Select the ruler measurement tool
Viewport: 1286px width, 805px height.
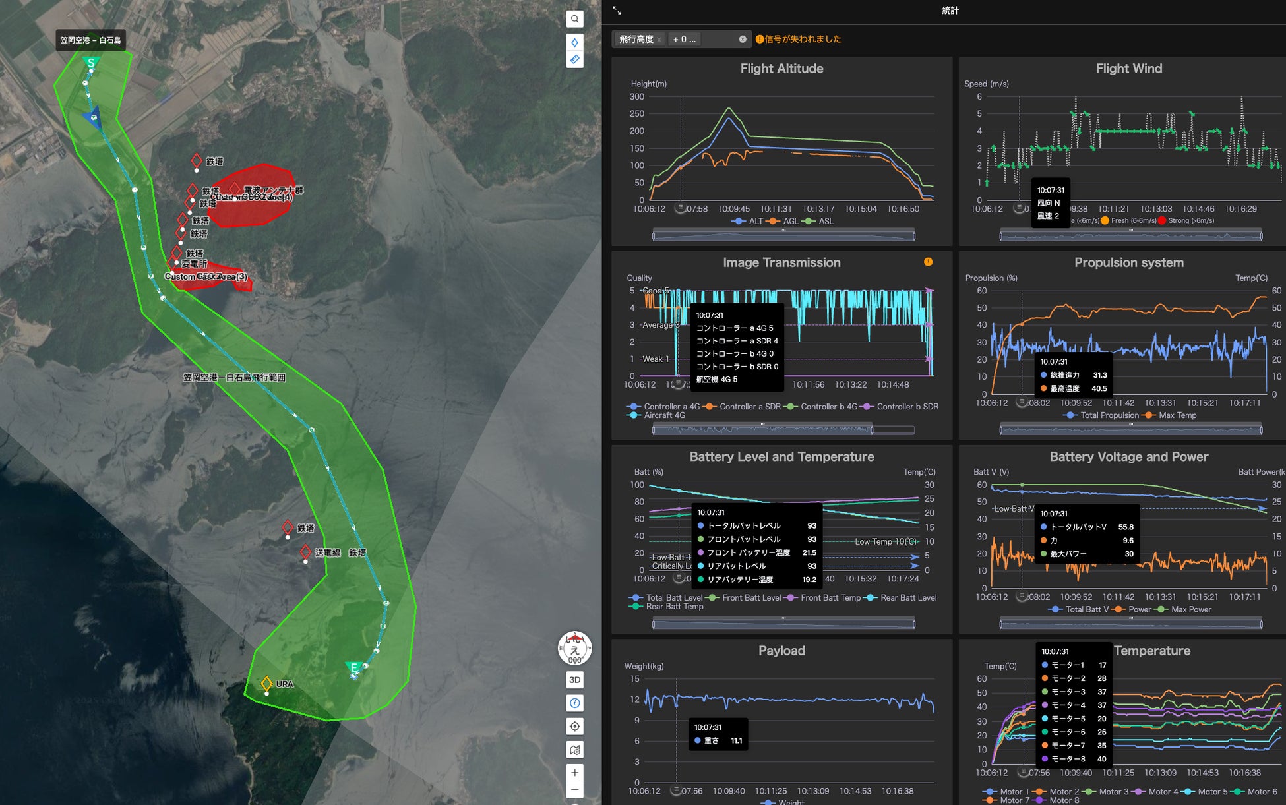[574, 59]
